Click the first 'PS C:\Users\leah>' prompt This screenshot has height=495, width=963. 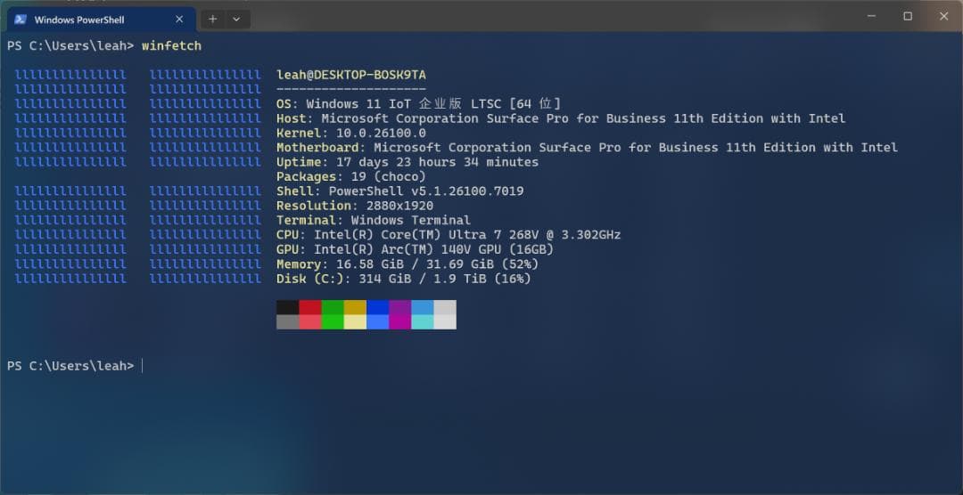(70, 46)
